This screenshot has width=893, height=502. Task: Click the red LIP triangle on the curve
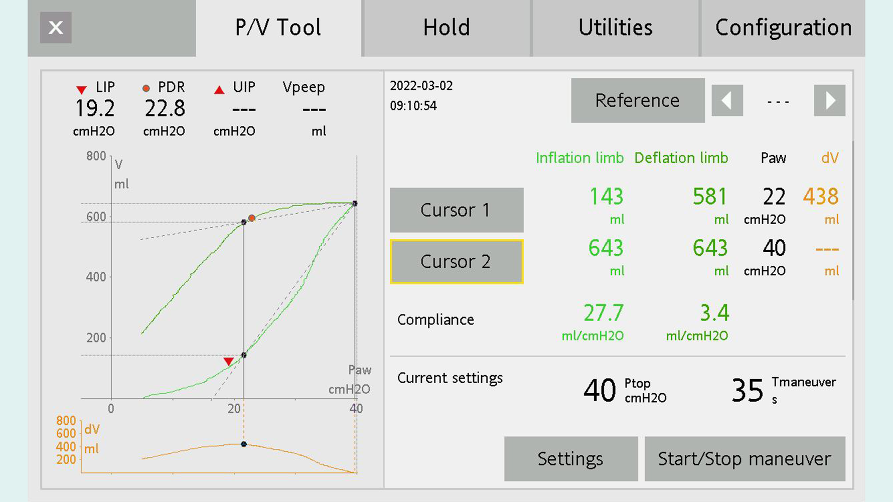pos(229,361)
